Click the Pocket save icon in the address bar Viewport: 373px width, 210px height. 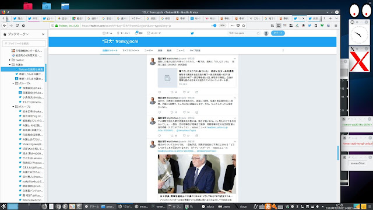point(238,26)
